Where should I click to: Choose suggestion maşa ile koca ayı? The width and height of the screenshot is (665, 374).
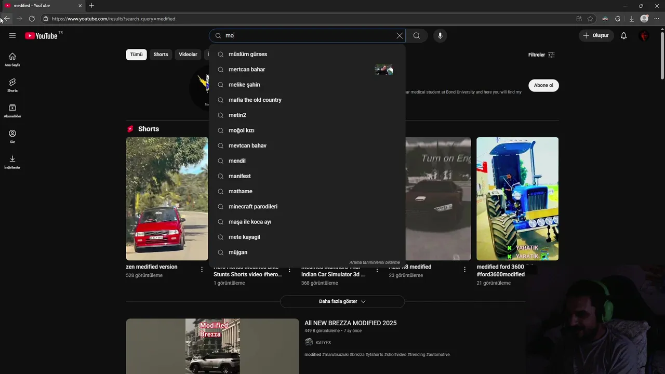pyautogui.click(x=307, y=222)
